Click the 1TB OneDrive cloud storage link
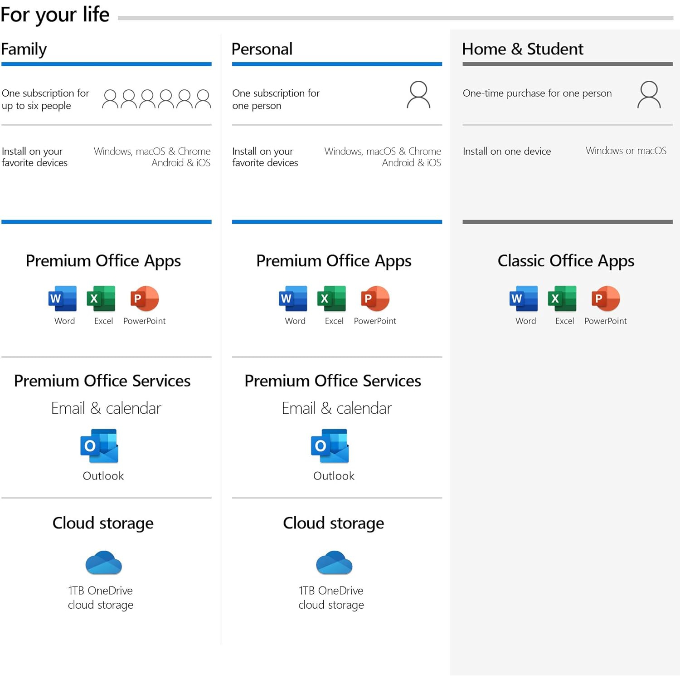The image size is (680, 680). (x=101, y=597)
